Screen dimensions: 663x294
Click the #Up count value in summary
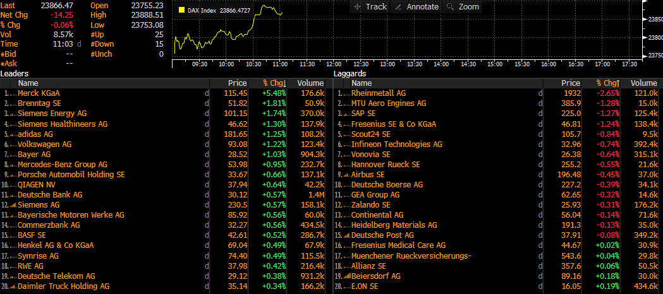click(159, 34)
